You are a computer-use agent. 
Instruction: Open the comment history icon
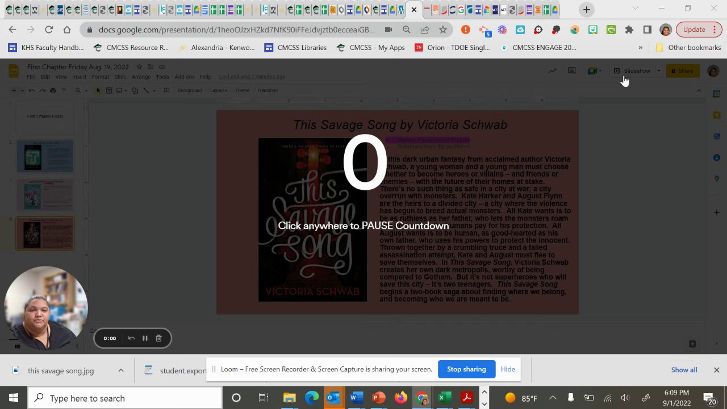[x=571, y=71]
